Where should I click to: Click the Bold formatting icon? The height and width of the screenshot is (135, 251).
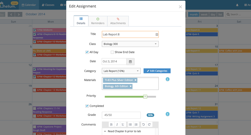[111, 124]
